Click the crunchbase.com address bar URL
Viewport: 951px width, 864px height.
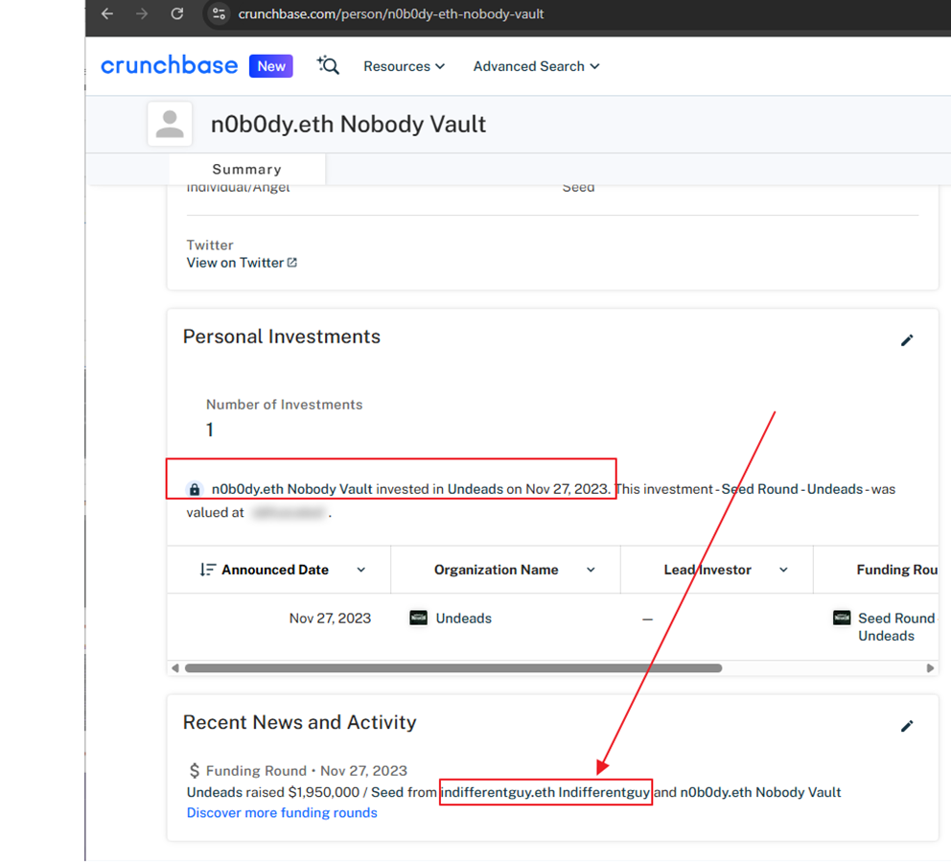[x=390, y=13]
